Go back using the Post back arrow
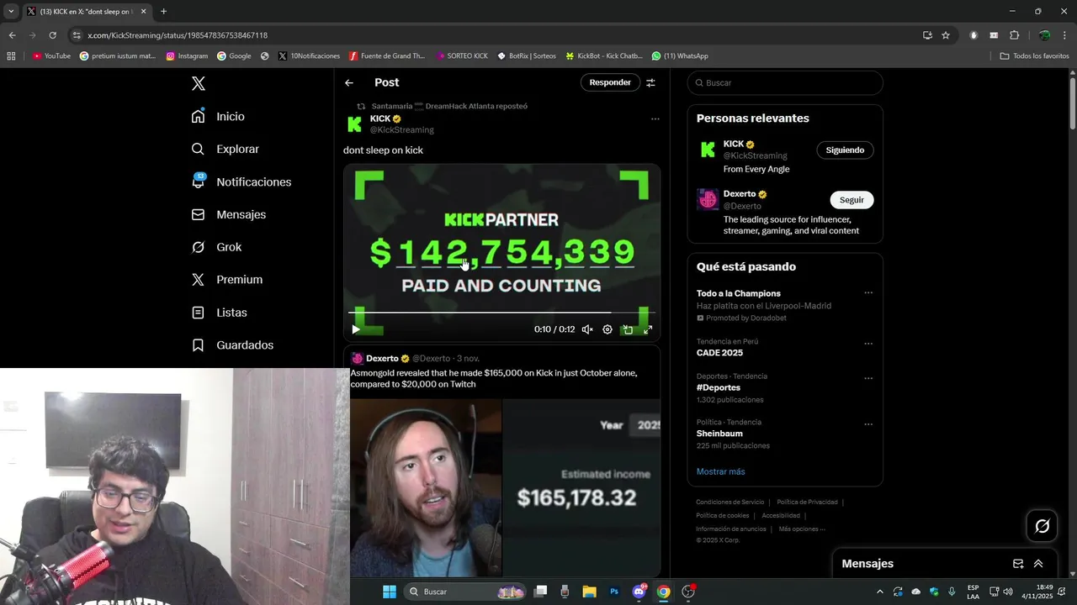Viewport: 1077px width, 605px height. 349,82
